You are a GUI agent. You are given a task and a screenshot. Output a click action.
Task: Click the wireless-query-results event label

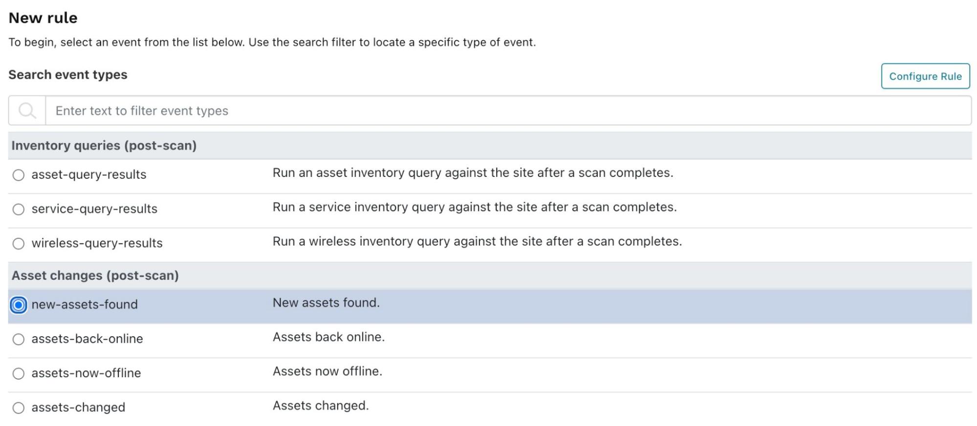pos(97,243)
